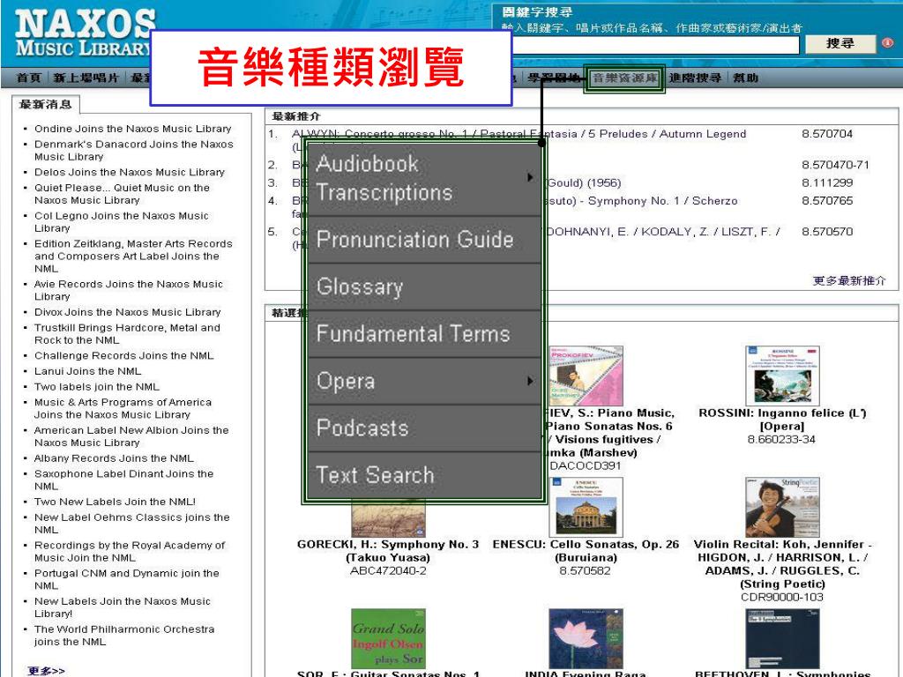The width and height of the screenshot is (903, 677).
Task: Select Text Search menu entry
Action: pos(424,475)
